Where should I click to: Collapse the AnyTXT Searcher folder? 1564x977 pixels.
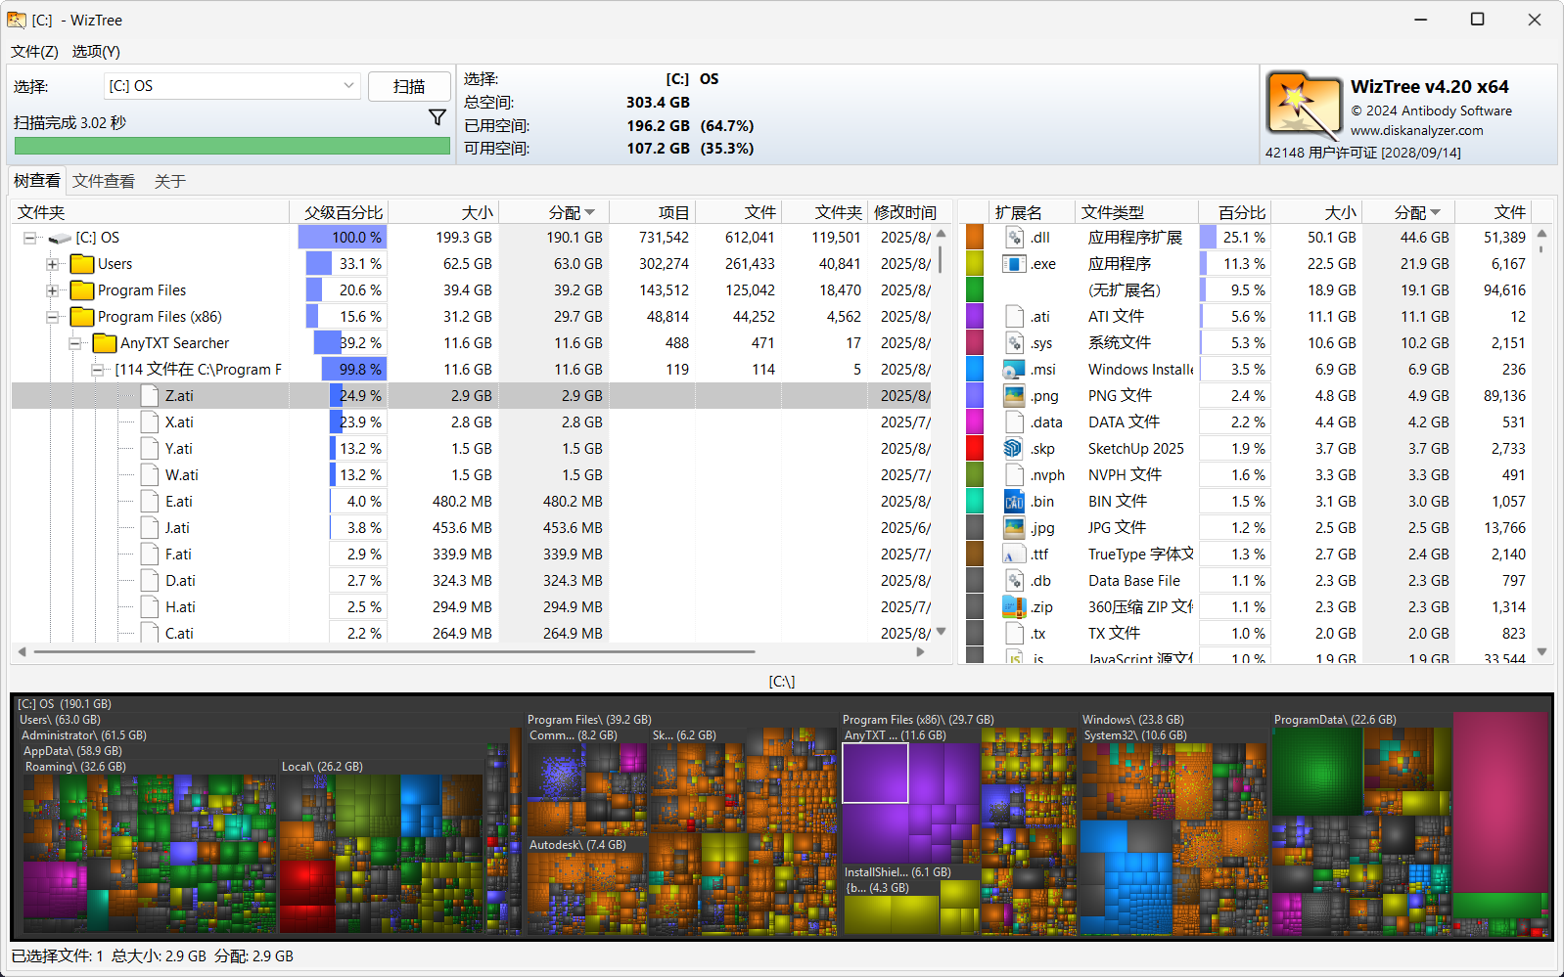pos(75,343)
